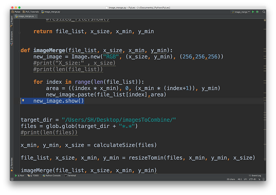This screenshot has height=195, width=276.
Task: Click the last line imageMerge(file_list...) call
Action: tap(89, 171)
